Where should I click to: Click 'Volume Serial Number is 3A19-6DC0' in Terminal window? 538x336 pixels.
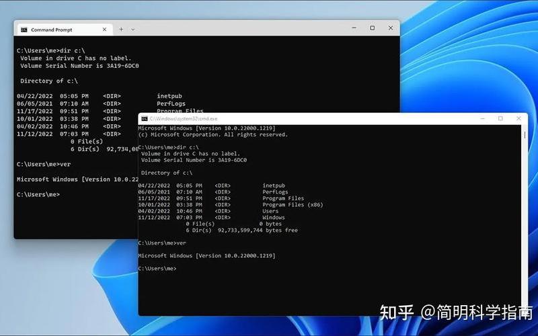[79, 66]
